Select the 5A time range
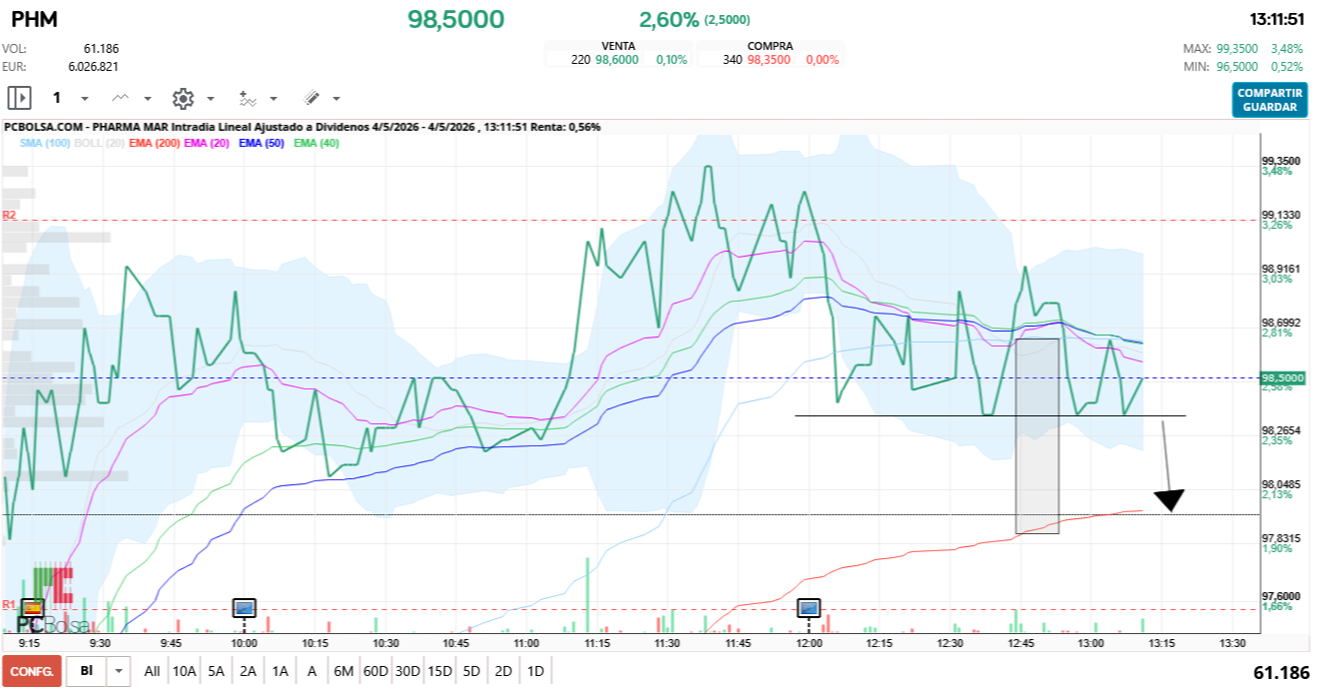The width and height of the screenshot is (1323, 692). [216, 671]
